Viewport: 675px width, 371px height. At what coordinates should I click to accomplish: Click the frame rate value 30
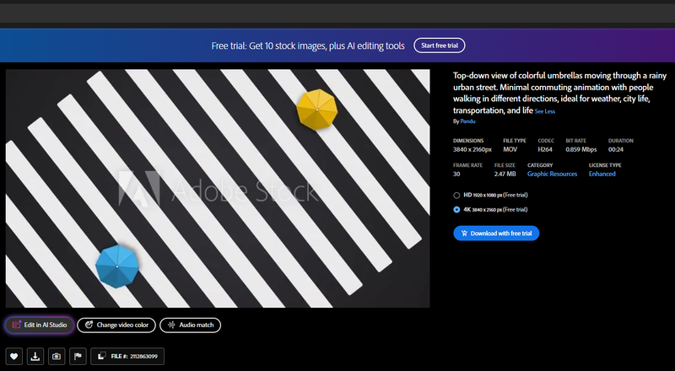coord(456,174)
